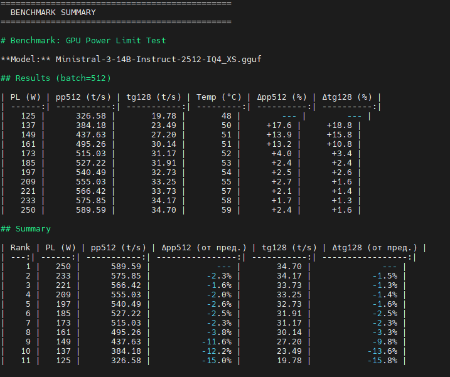This screenshot has height=377, width=450.
Task: Click the Summary Δtg128 value -3.3%
Action: click(385, 332)
